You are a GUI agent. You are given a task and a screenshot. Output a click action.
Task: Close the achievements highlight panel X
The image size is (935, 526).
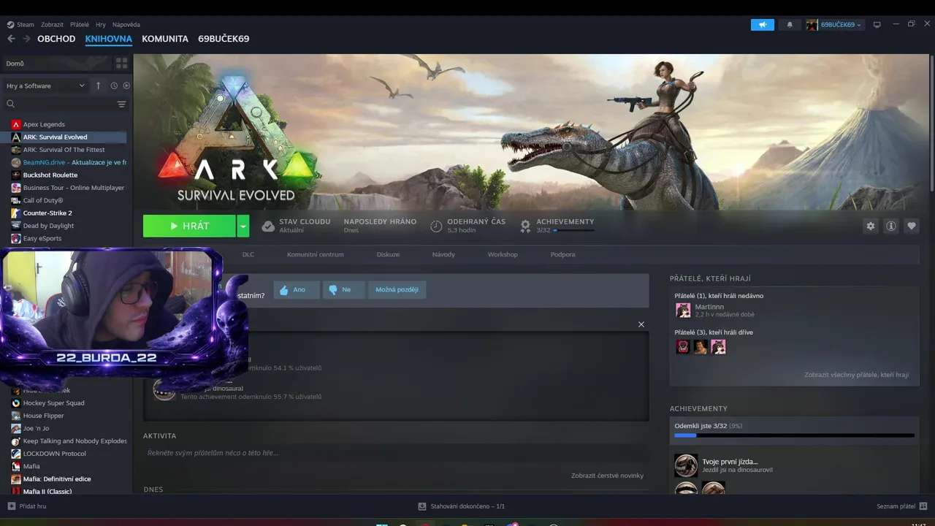pyautogui.click(x=641, y=324)
